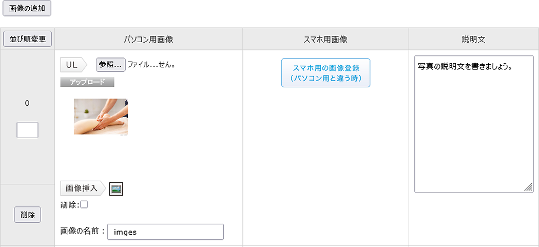Click the スマホ用画像 column header
This screenshot has width=539, height=247.
tap(325, 39)
